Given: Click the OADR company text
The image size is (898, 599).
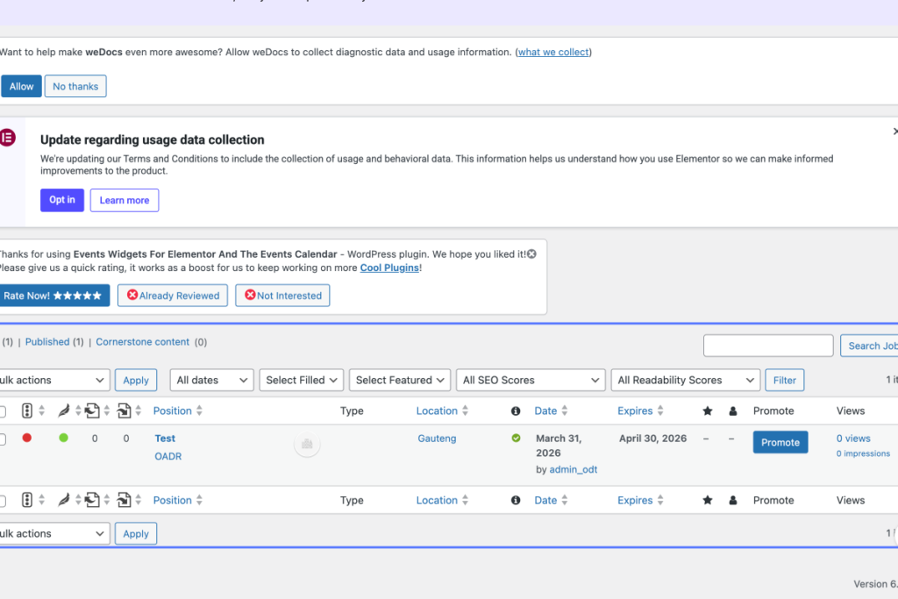Looking at the screenshot, I should (168, 456).
